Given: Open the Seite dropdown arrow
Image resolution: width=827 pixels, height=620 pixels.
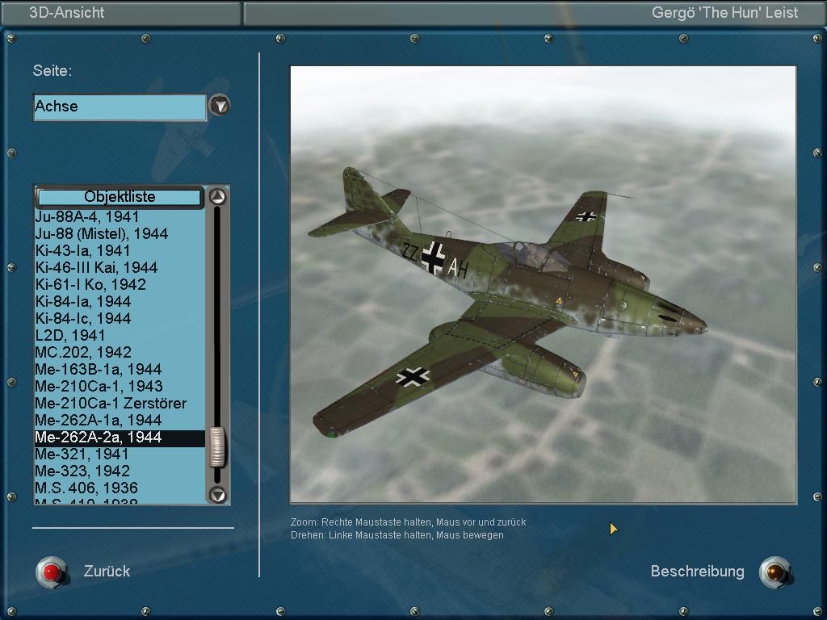Looking at the screenshot, I should click(220, 106).
